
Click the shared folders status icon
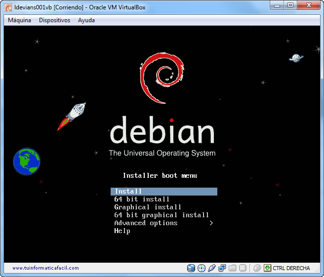233,268
